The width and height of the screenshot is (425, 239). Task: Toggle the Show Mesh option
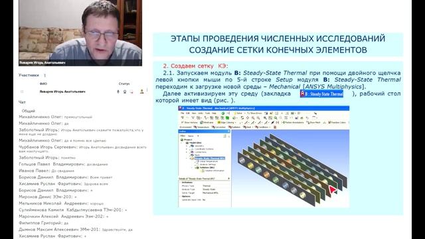click(x=313, y=122)
